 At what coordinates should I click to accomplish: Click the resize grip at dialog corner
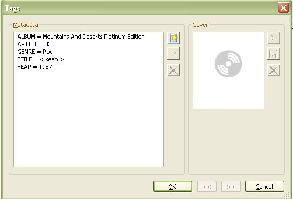287,195
